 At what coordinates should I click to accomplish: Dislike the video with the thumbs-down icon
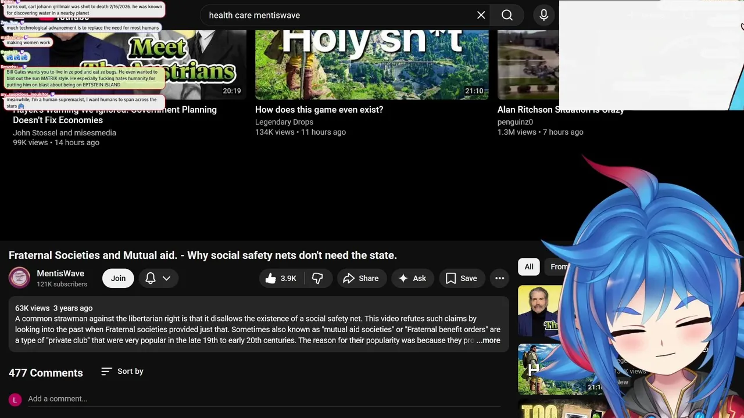click(317, 279)
